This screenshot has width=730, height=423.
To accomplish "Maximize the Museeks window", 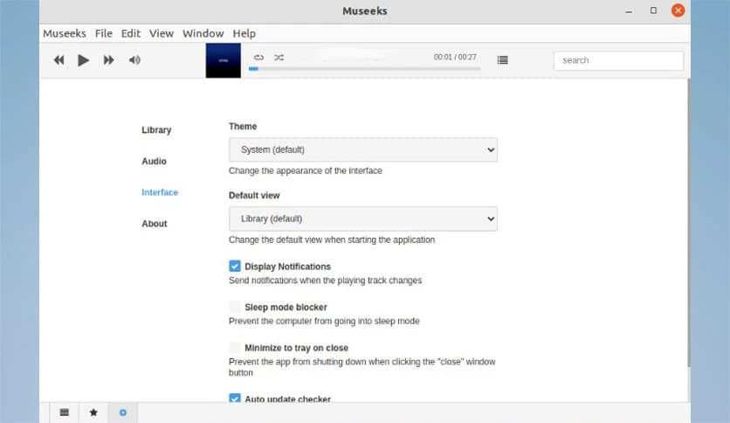I will 653,10.
